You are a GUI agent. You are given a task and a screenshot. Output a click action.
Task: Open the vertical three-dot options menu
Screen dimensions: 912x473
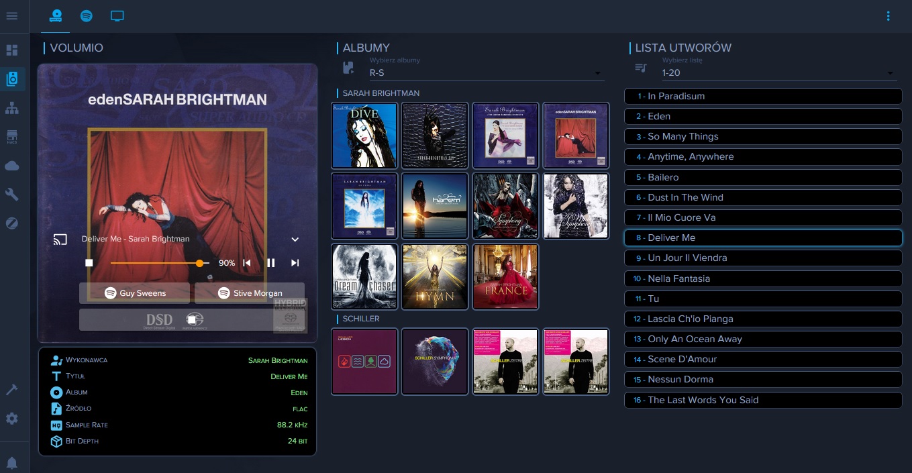point(889,16)
